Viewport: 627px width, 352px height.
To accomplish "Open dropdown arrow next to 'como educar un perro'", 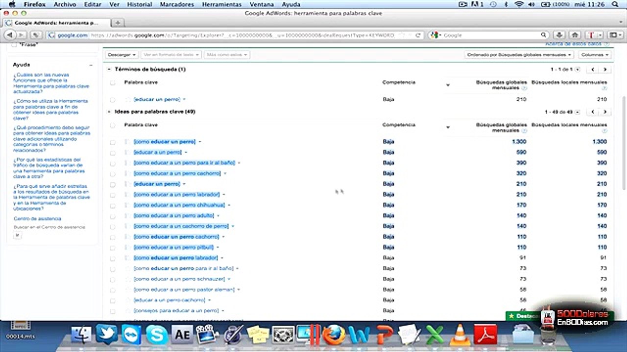I will [x=200, y=142].
